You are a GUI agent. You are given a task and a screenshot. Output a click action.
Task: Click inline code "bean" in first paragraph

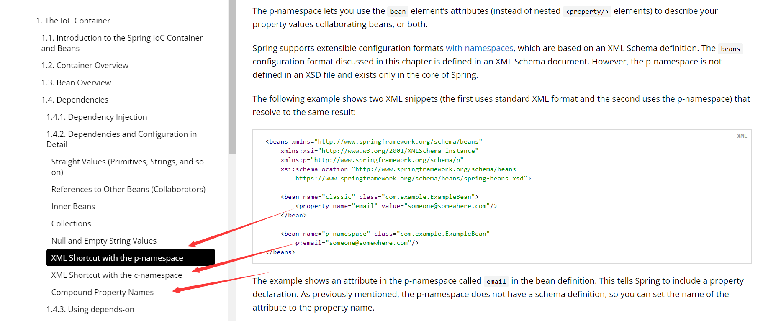[x=398, y=11]
